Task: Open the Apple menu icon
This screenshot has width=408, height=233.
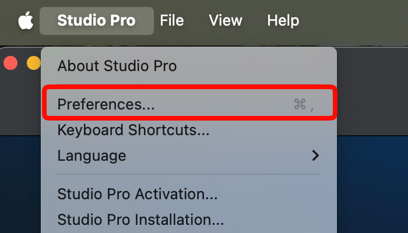Action: pyautogui.click(x=26, y=20)
